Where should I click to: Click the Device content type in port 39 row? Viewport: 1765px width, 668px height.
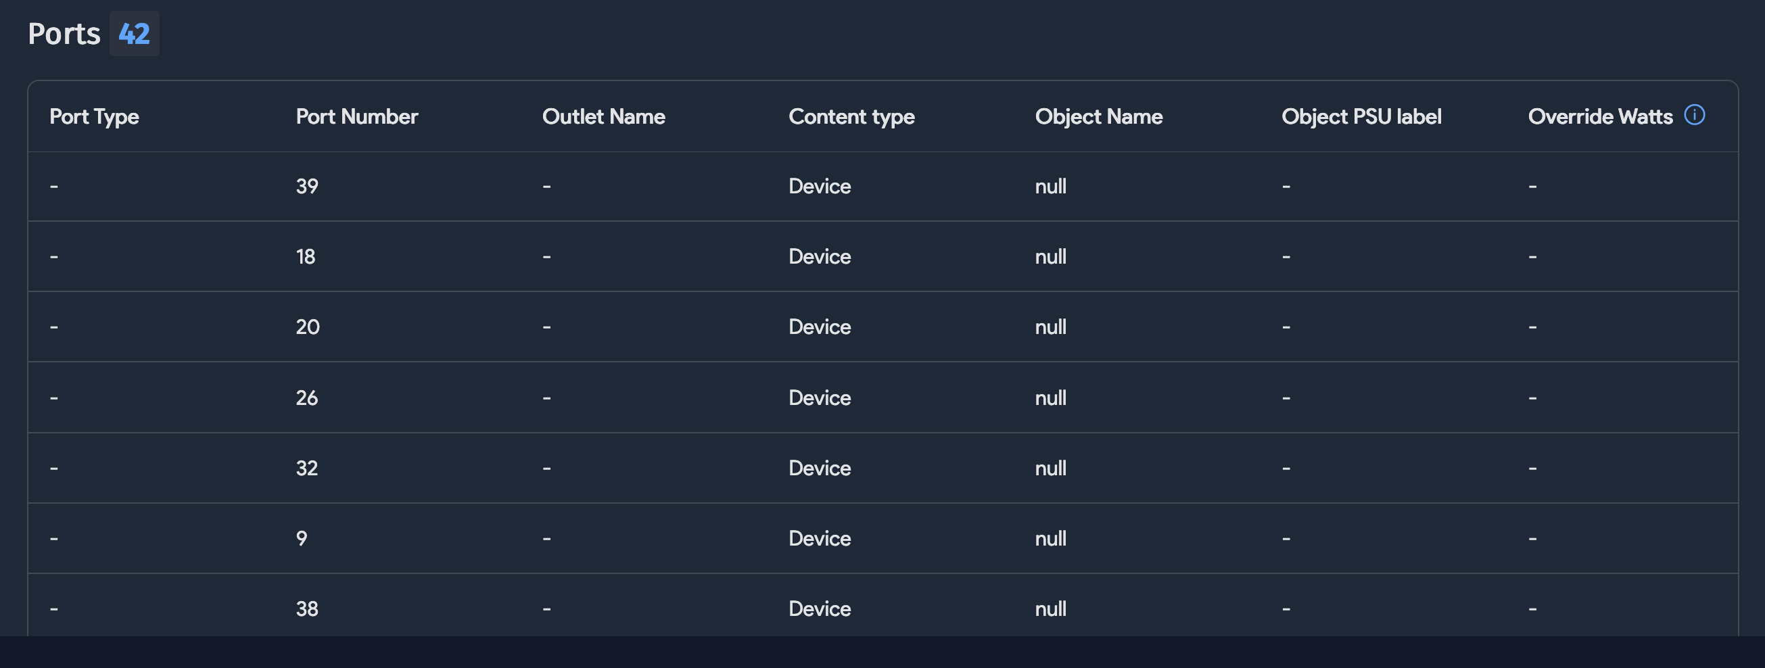[x=820, y=186]
